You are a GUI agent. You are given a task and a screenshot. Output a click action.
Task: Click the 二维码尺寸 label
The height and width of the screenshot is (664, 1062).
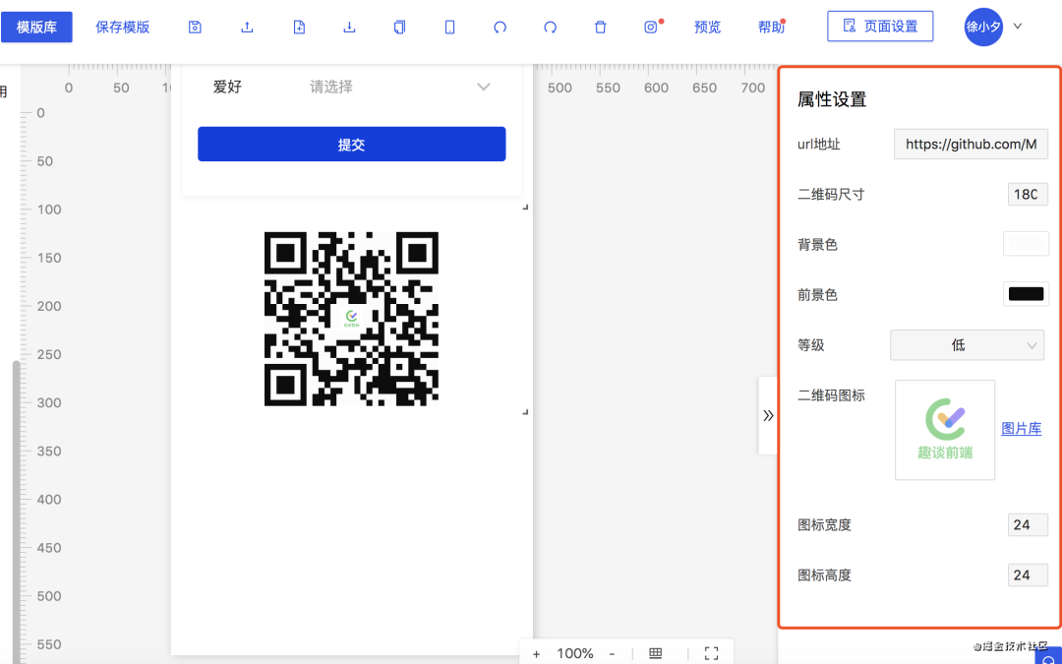[831, 195]
